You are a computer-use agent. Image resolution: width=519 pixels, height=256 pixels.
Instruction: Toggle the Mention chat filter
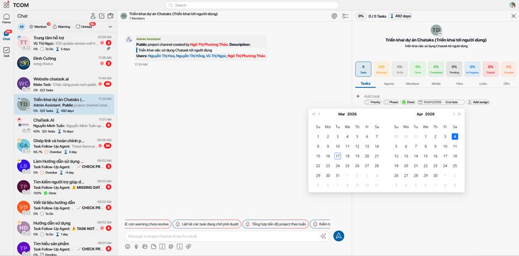38,27
